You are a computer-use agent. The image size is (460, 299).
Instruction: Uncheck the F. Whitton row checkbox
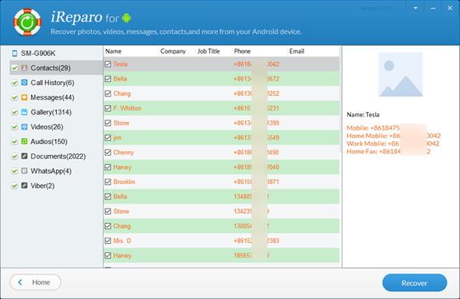[108, 108]
